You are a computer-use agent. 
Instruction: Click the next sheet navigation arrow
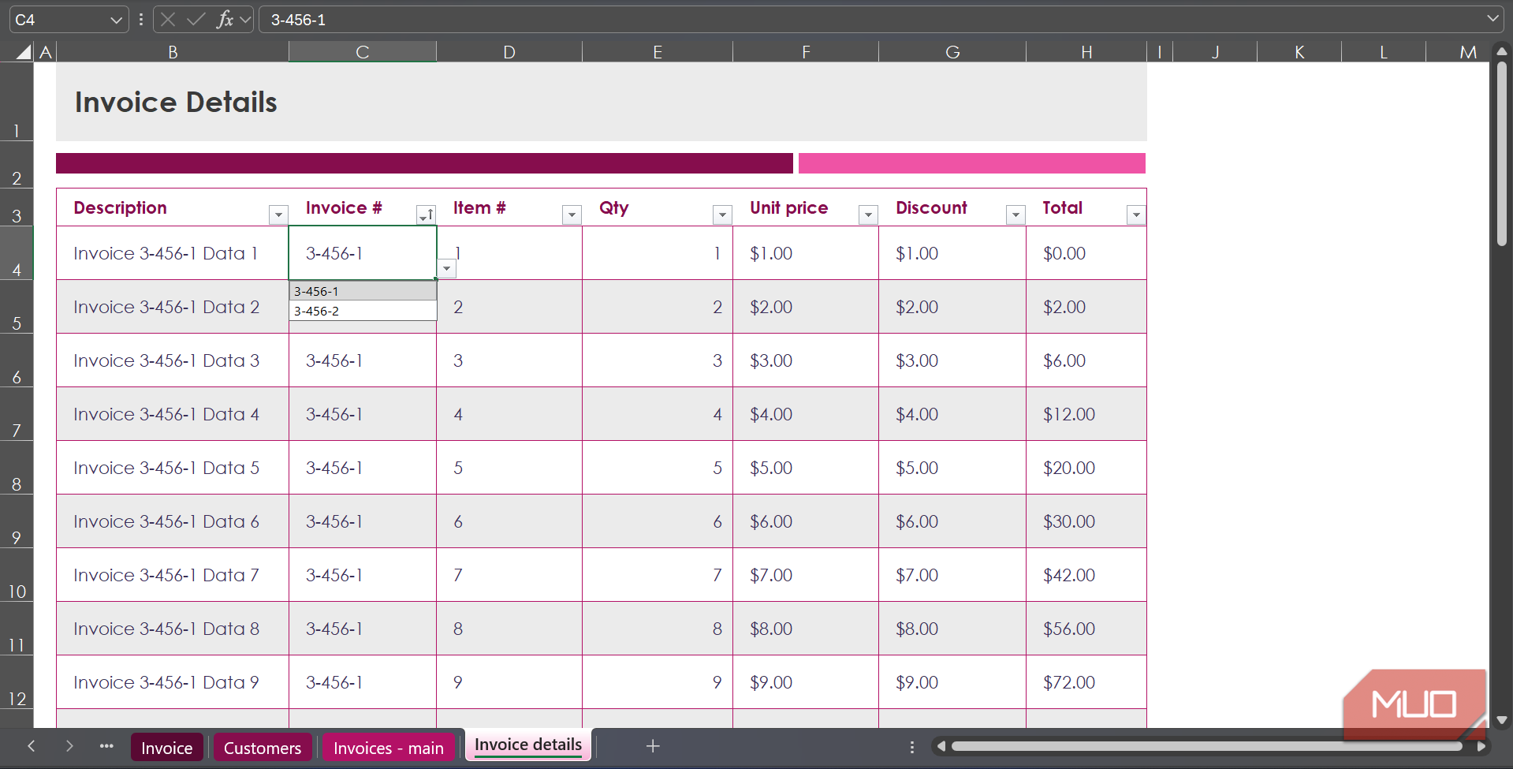pyautogui.click(x=69, y=746)
